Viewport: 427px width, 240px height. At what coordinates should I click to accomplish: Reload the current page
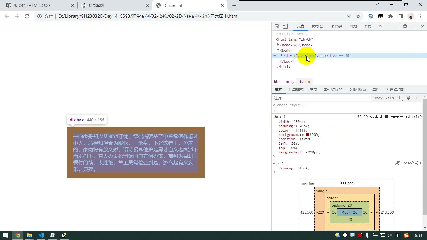click(27, 16)
